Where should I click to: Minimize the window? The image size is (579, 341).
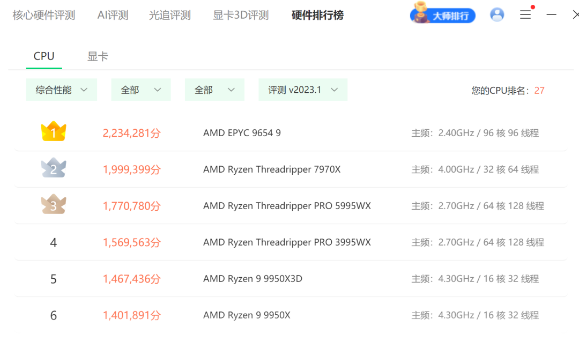[x=551, y=15]
